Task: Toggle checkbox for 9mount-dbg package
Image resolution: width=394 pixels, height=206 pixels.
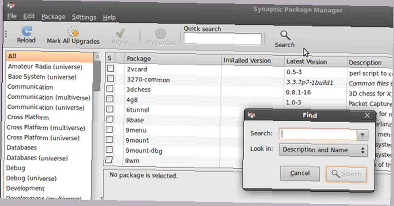Action: coord(109,149)
